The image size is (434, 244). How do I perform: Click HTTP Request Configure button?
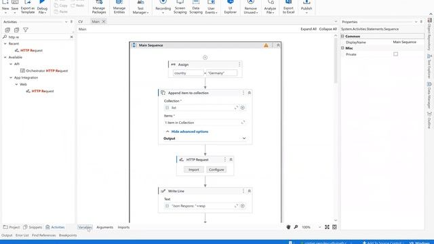[216, 169]
